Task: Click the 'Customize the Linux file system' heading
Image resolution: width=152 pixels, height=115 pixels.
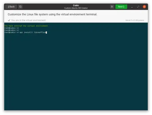Action: [52, 14]
